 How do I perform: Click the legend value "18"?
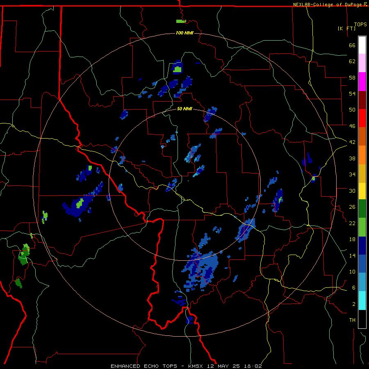[352, 239]
